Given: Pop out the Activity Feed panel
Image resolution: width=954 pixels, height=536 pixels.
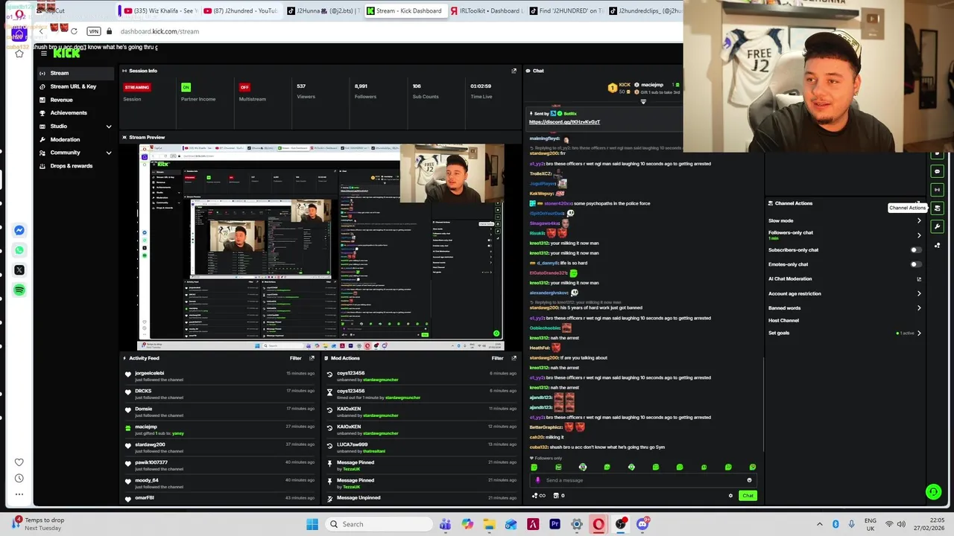Looking at the screenshot, I should click(x=312, y=358).
